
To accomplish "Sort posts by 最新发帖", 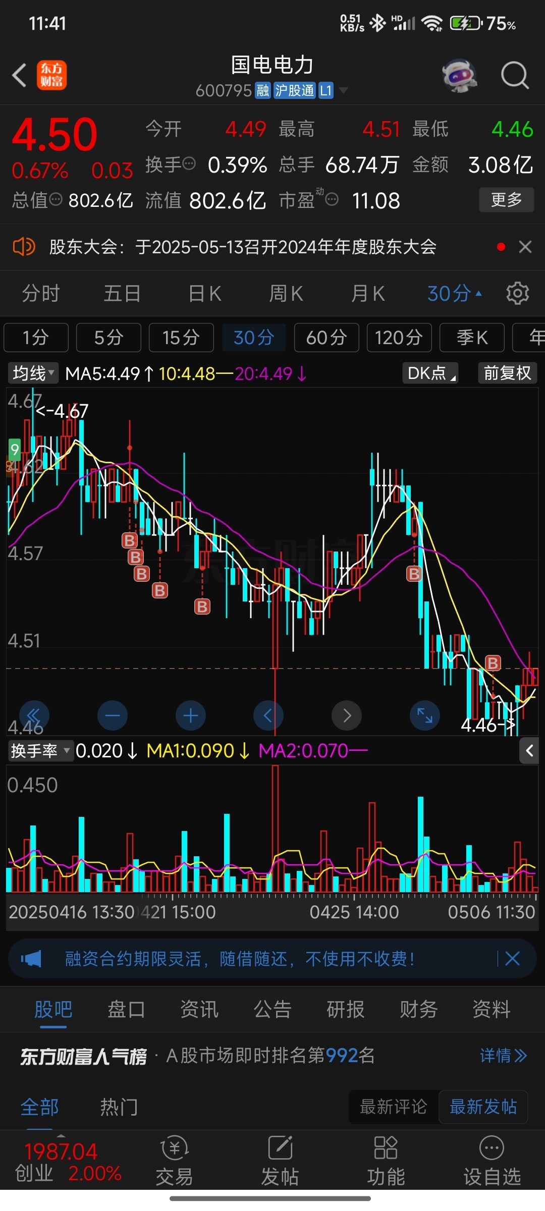I will [x=483, y=1107].
